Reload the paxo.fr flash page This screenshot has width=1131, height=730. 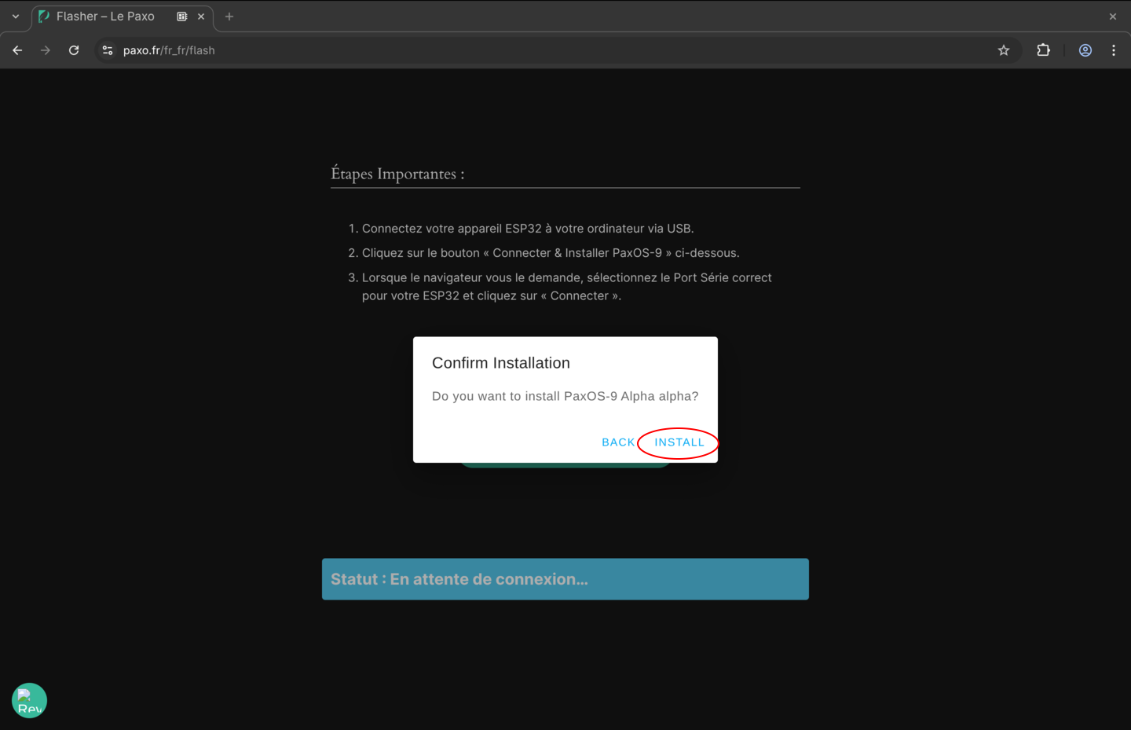(x=73, y=50)
